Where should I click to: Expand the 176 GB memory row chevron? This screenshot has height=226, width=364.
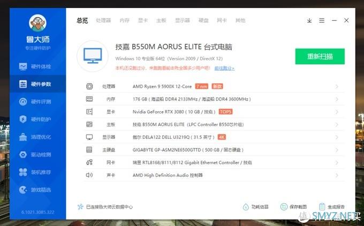337,99
